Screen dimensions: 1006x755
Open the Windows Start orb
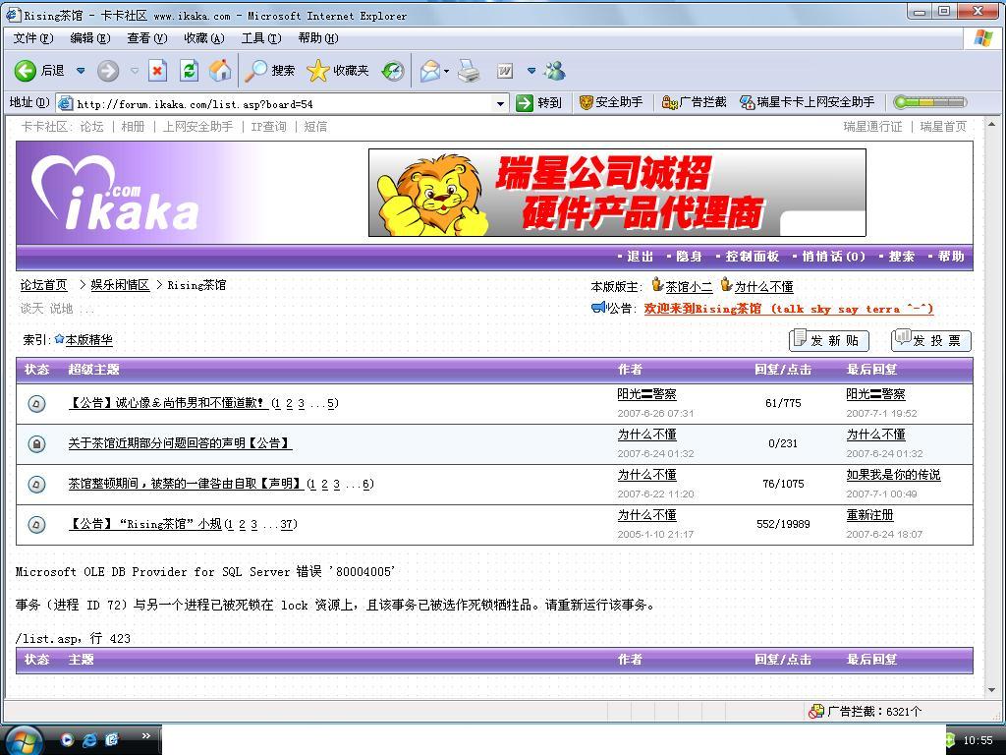[22, 739]
